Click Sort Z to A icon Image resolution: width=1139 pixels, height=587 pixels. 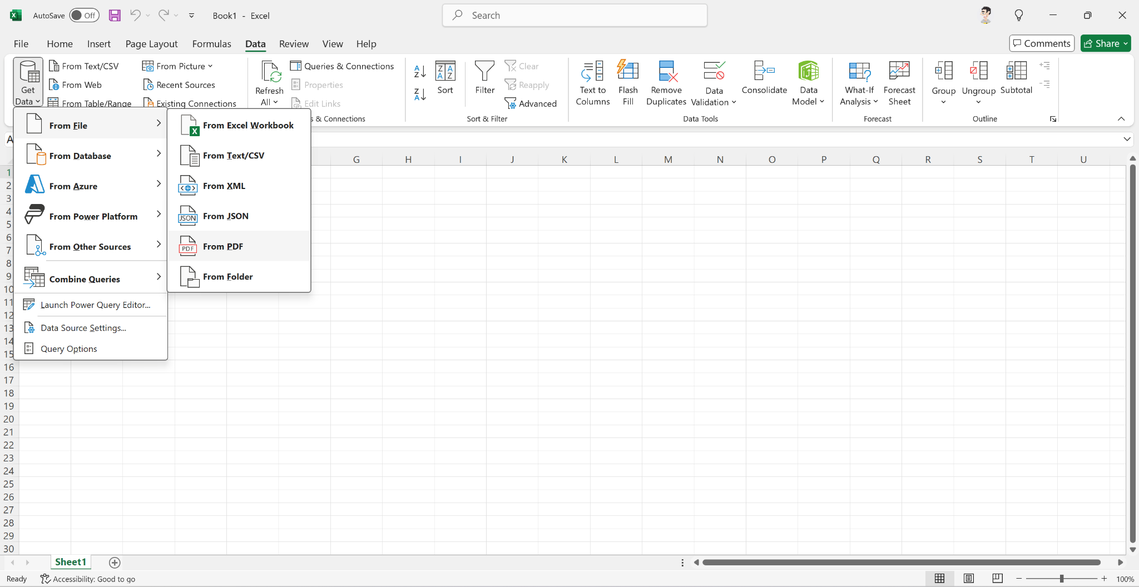[420, 94]
